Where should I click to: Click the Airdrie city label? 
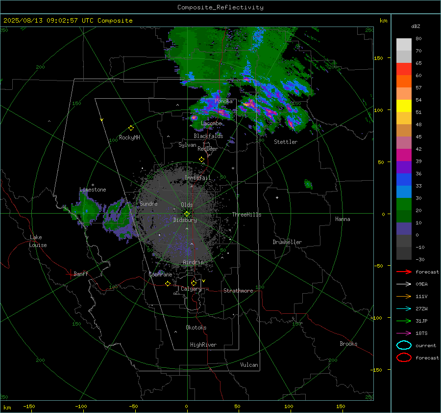pyautogui.click(x=193, y=262)
